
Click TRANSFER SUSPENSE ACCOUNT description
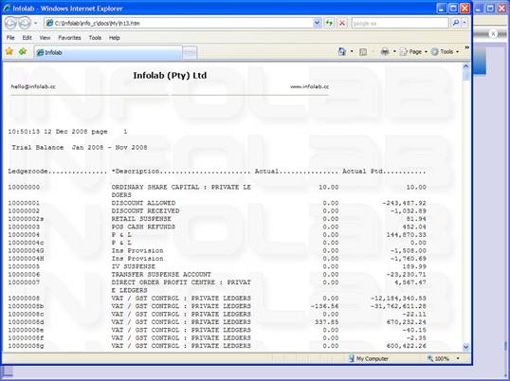tap(161, 274)
